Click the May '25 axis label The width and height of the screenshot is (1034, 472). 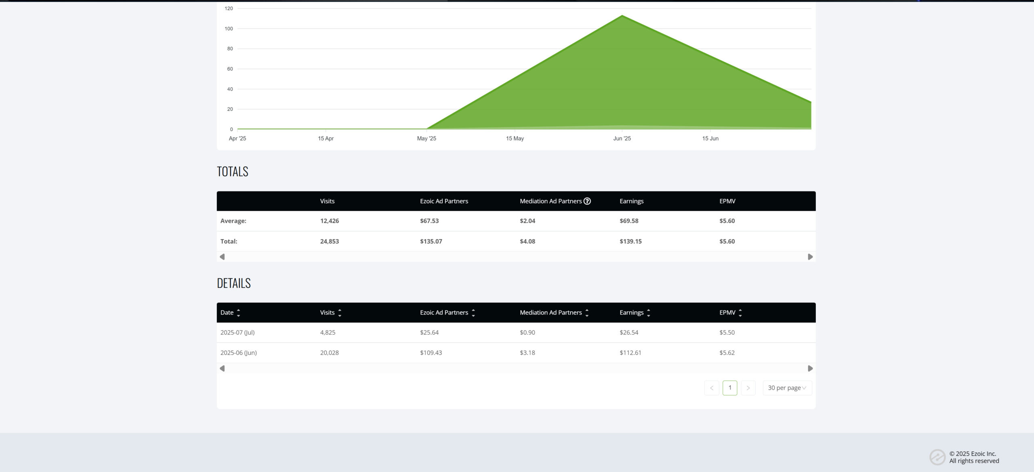[427, 138]
